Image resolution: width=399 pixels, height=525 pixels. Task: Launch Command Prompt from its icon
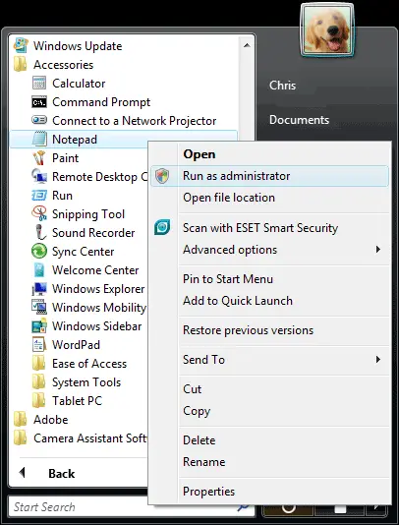[x=39, y=102]
